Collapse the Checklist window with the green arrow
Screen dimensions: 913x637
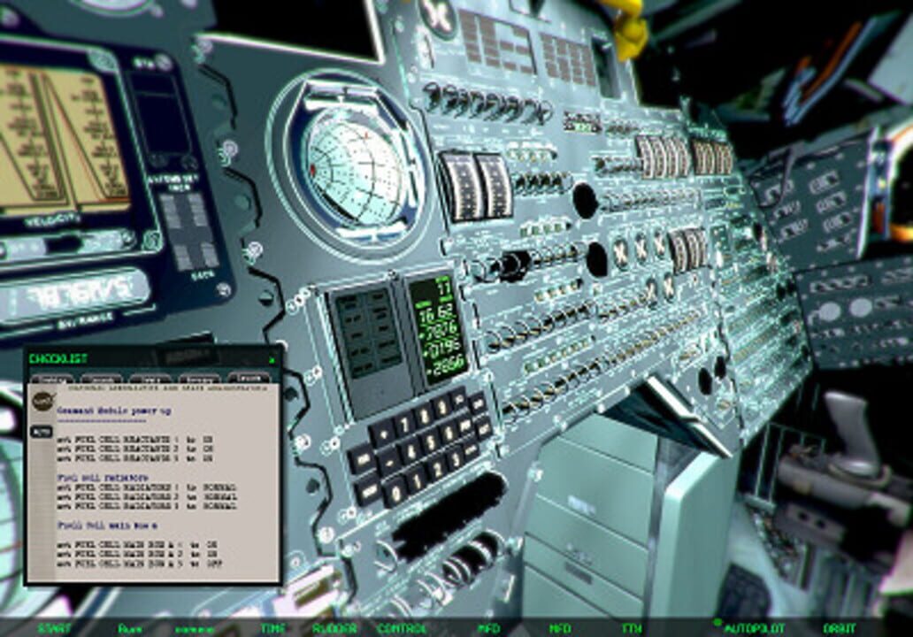[x=272, y=358]
